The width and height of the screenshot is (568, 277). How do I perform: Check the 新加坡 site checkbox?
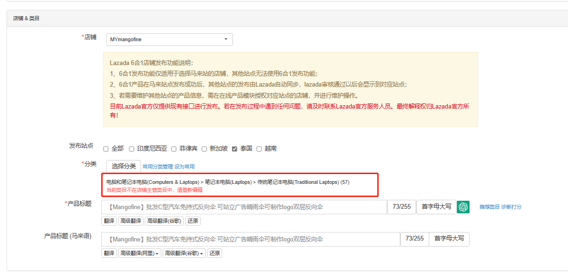(204, 149)
